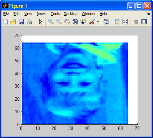
Task: Insert a legend with the toolbar icon
Action: pos(125,22)
